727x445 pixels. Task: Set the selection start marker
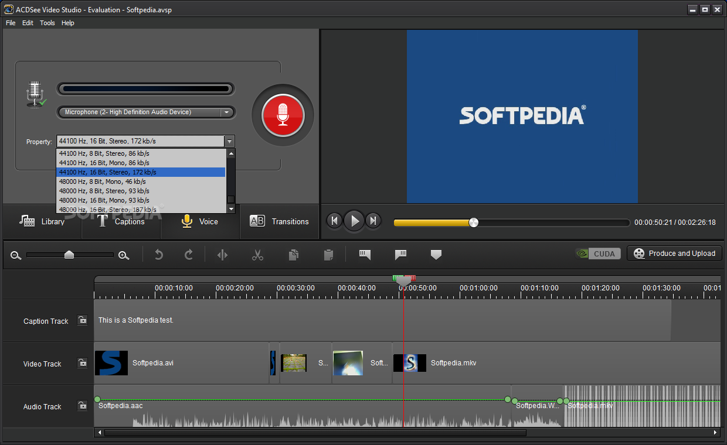365,255
